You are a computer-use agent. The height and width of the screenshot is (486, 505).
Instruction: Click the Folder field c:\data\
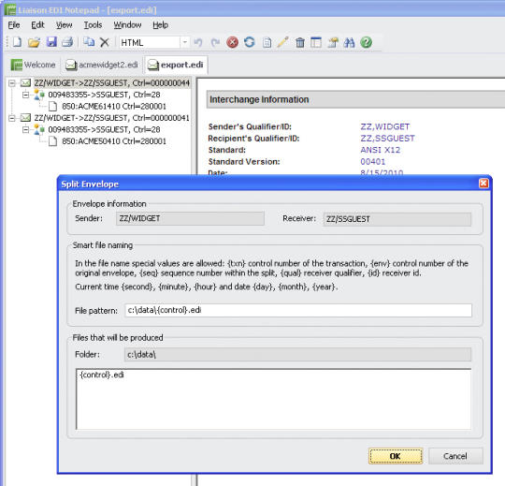click(297, 354)
